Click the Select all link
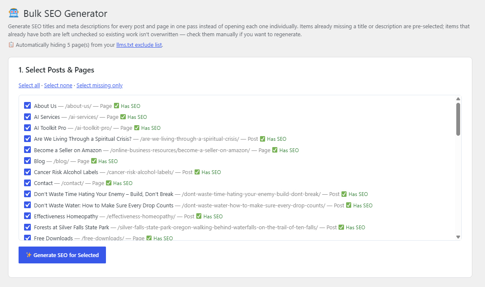The image size is (485, 287). pyautogui.click(x=29, y=85)
